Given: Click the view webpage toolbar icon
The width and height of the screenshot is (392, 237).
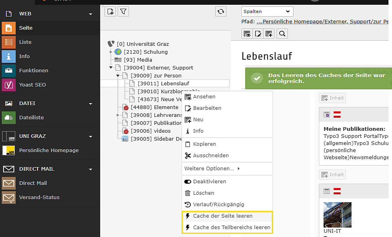Looking at the screenshot, I should (247, 34).
